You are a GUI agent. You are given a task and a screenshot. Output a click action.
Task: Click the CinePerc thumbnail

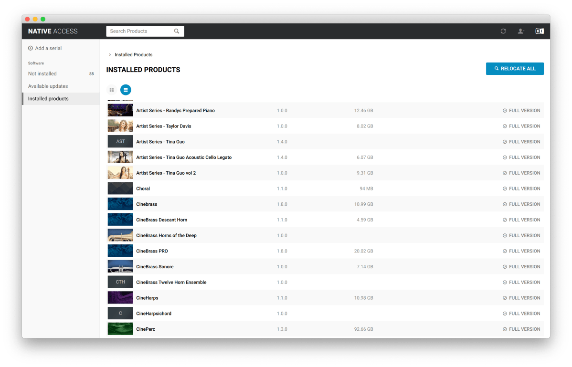[x=120, y=329]
